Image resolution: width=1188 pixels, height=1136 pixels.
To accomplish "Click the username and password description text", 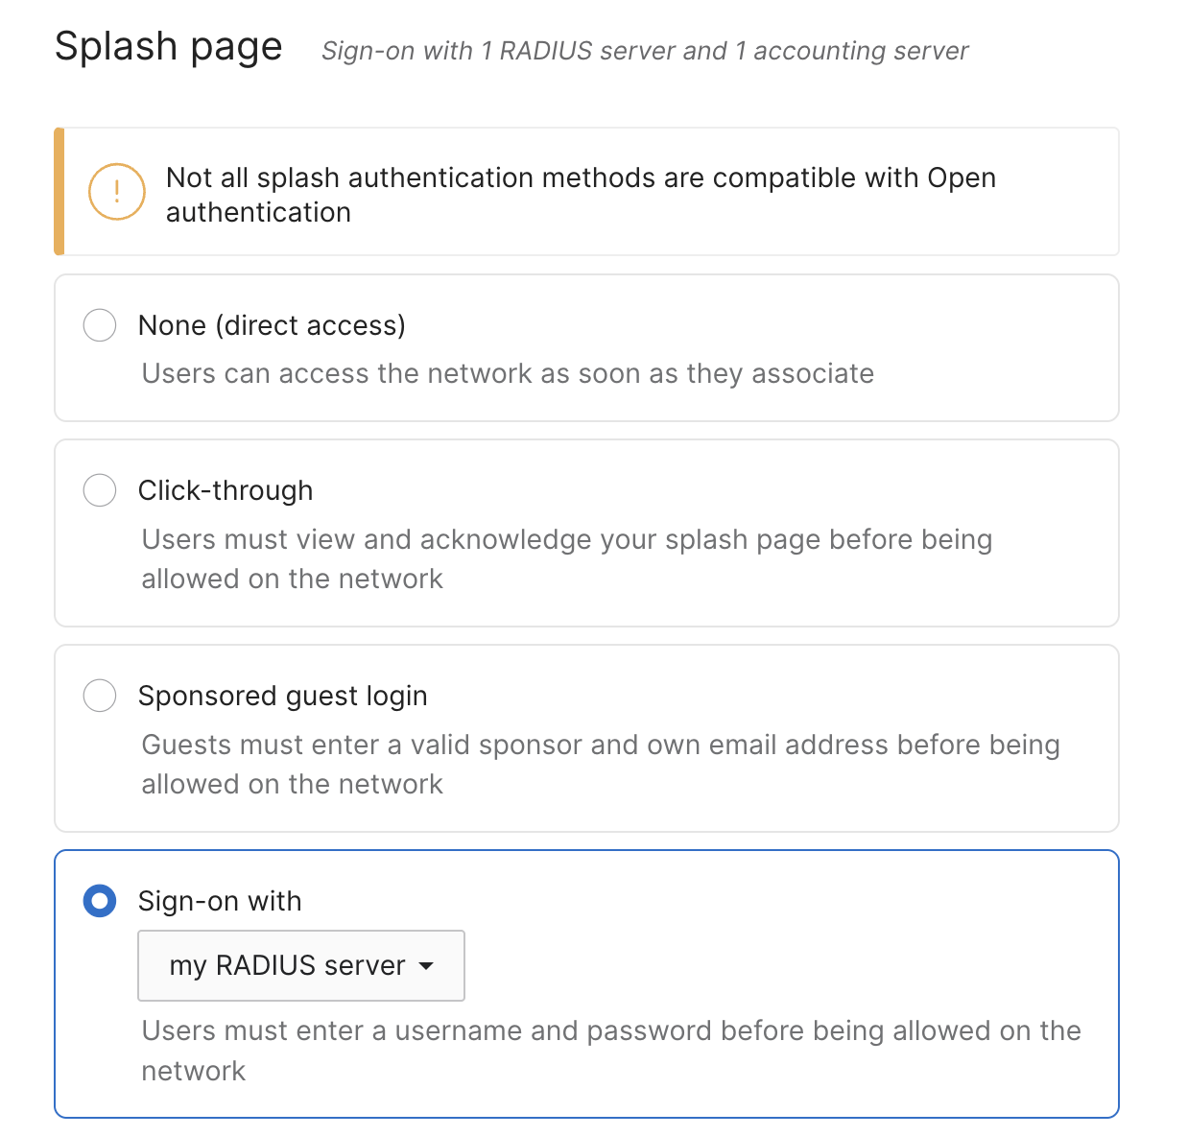I will pyautogui.click(x=611, y=1051).
